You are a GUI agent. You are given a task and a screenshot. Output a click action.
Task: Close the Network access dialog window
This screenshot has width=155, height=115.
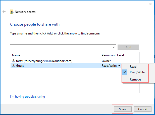(150, 4)
